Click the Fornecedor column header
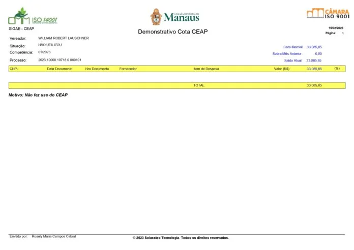Screen dimensions: 354x250 coord(128,69)
